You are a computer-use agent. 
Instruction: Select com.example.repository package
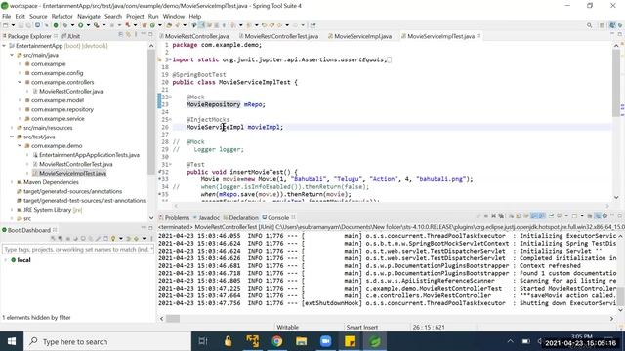(x=62, y=109)
